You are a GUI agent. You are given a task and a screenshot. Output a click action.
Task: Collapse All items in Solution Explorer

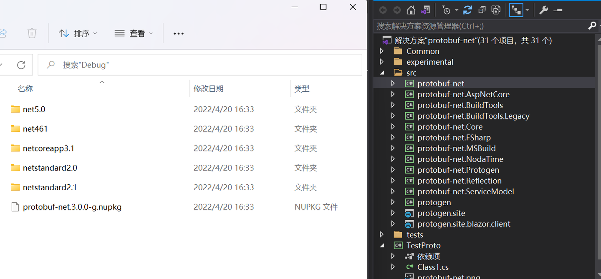coord(482,10)
